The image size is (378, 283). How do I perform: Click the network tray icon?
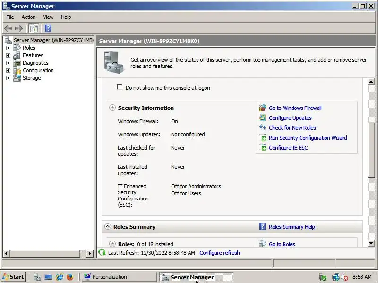335,277
